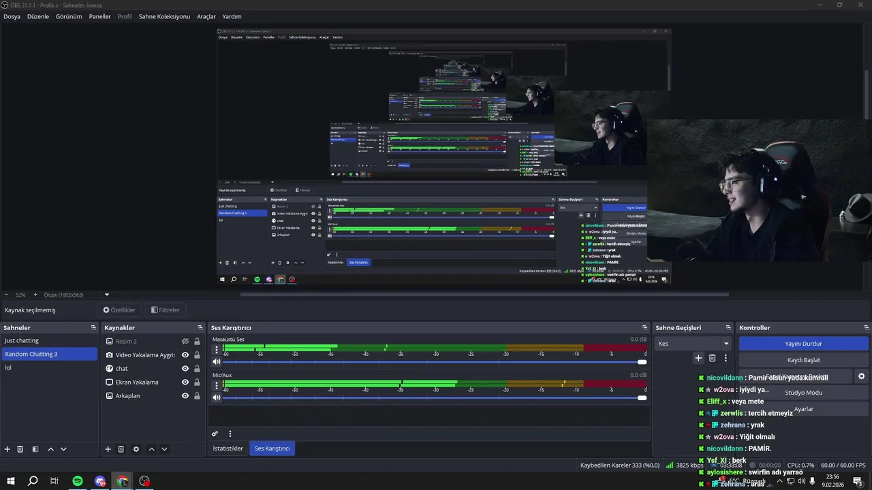Open audio mixer menu dots beside the gears icon

tap(230, 434)
